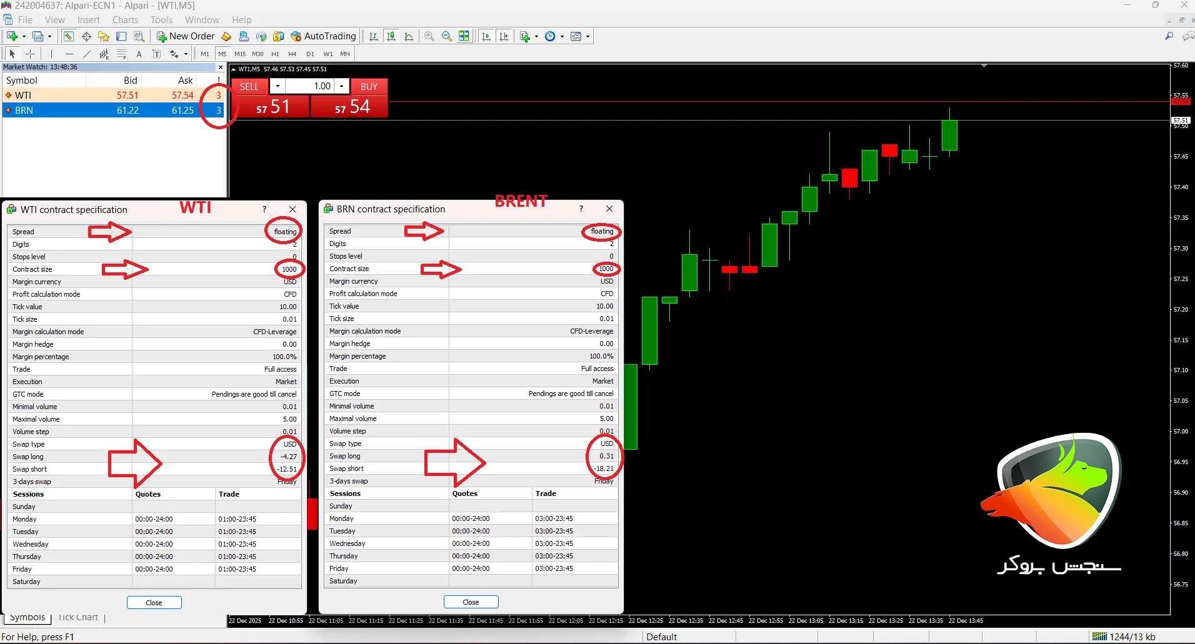
Task: Click the Zoom Out magnifier icon
Action: (447, 36)
